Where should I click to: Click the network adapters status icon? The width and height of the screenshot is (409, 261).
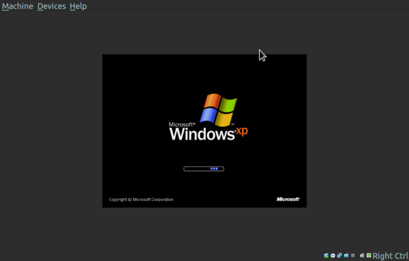point(339,255)
